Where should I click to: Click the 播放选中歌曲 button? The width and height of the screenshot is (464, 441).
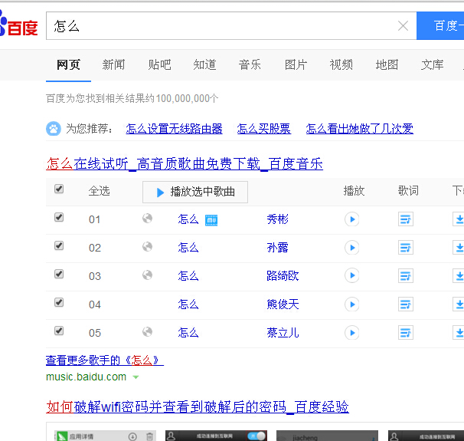click(x=195, y=192)
